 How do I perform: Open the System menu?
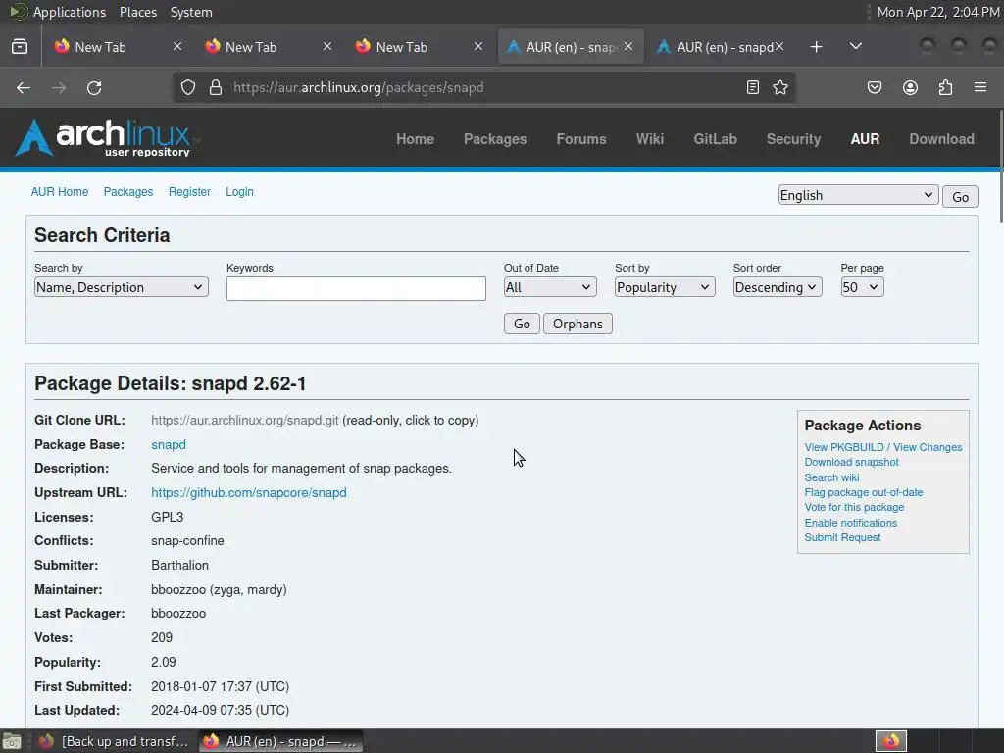coord(191,12)
